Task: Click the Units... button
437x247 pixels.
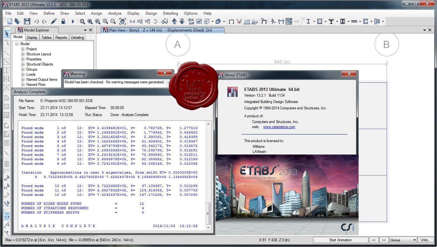Action: (426, 240)
